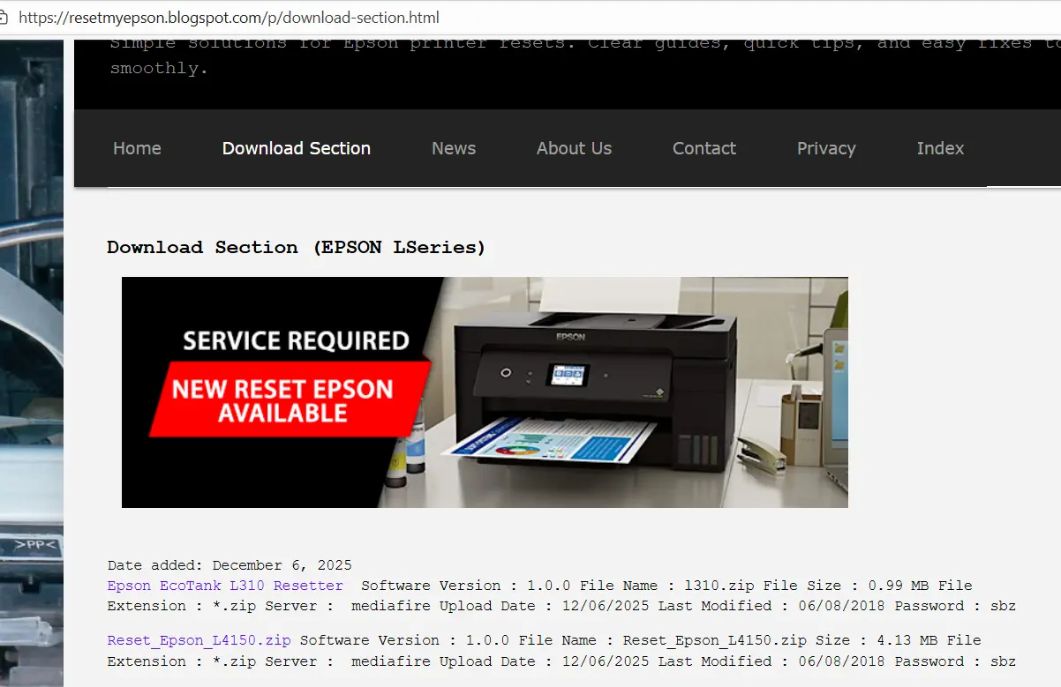Go to the News page
Screen dimensions: 1061x687
pos(454,148)
